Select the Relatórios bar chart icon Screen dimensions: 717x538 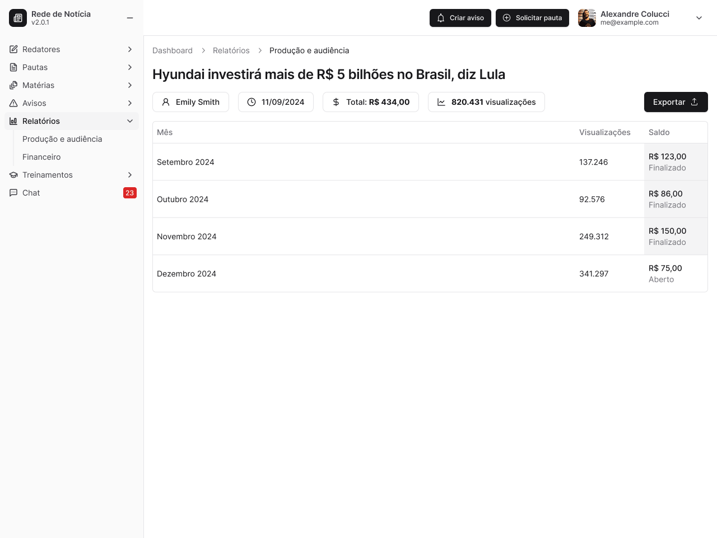pyautogui.click(x=13, y=121)
